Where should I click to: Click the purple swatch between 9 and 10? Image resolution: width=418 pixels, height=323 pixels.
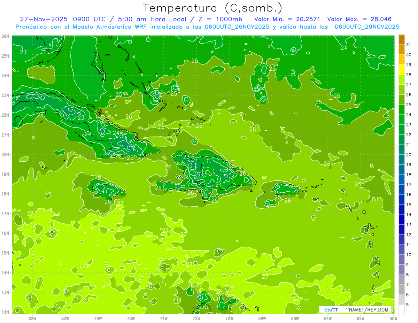[402, 260]
